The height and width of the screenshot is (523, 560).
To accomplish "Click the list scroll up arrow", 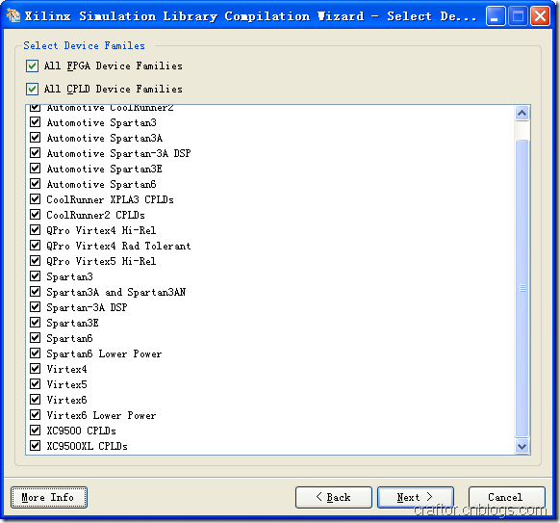I will (522, 114).
